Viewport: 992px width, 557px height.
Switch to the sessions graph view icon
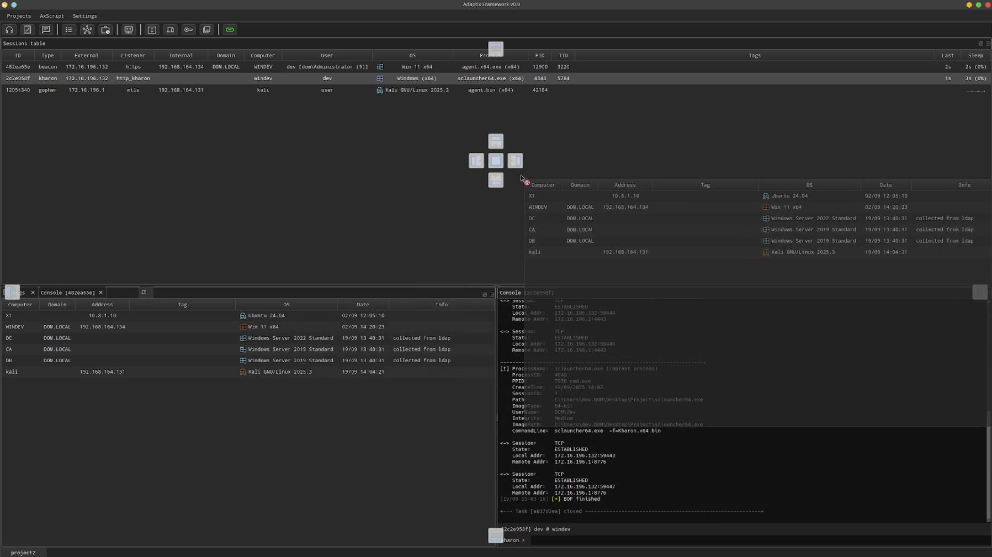(x=87, y=30)
